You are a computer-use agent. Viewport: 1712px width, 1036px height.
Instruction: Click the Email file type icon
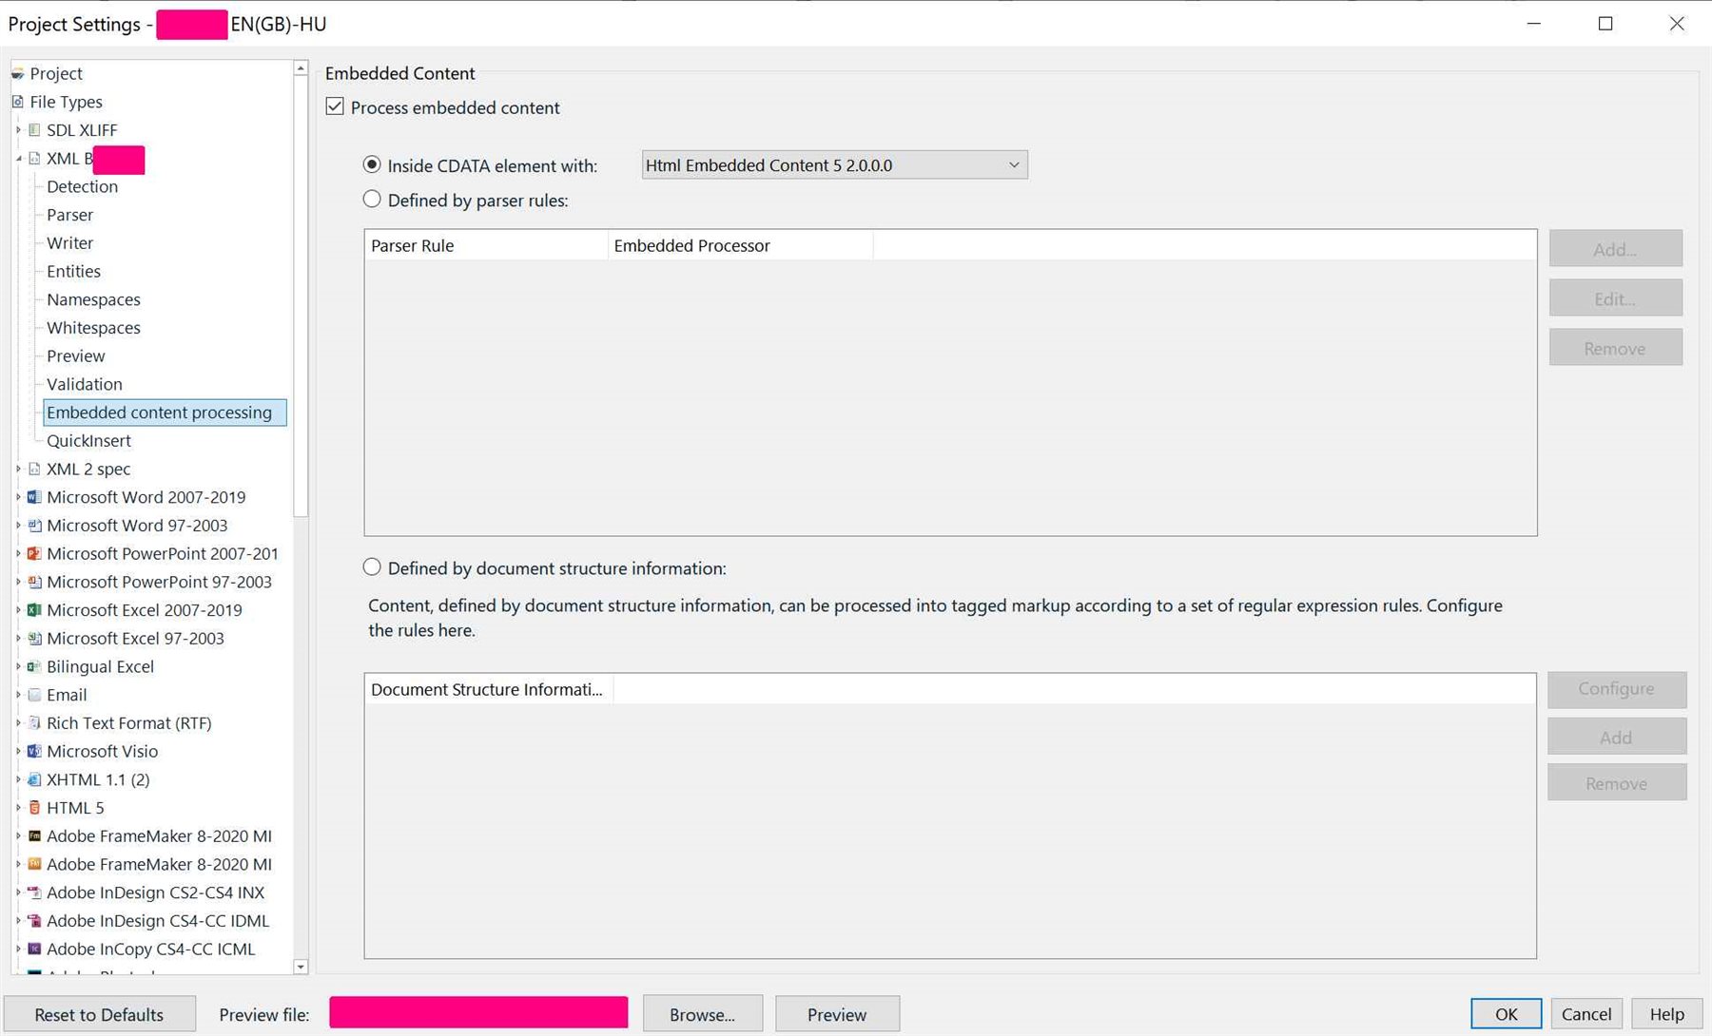[x=34, y=695]
